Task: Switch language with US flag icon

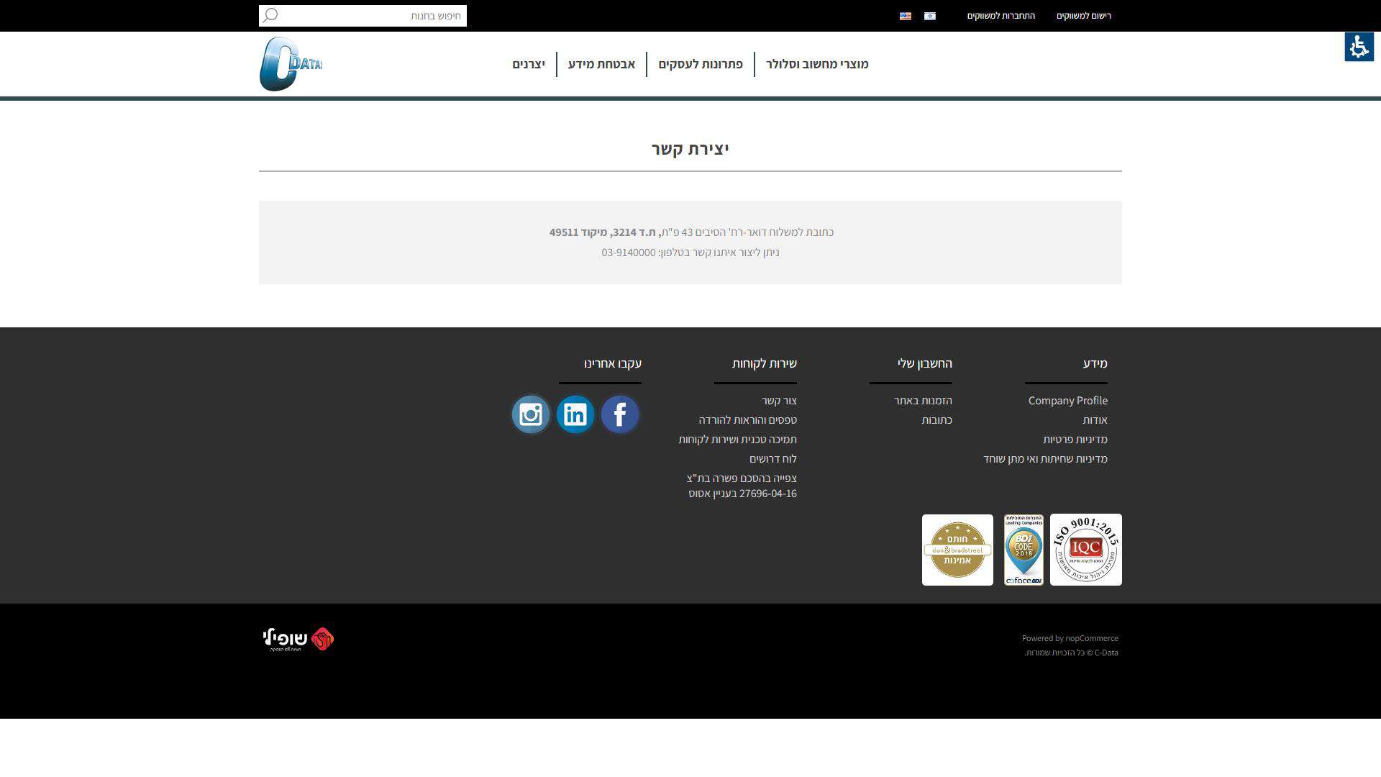Action: [x=906, y=16]
